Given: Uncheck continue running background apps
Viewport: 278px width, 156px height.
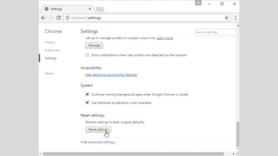Looking at the screenshot, I should (x=87, y=94).
